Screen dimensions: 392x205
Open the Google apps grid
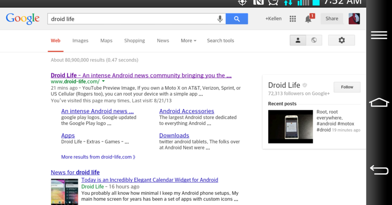(293, 19)
